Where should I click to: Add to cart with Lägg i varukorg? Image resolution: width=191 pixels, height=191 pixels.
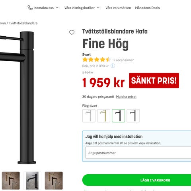click(136, 180)
